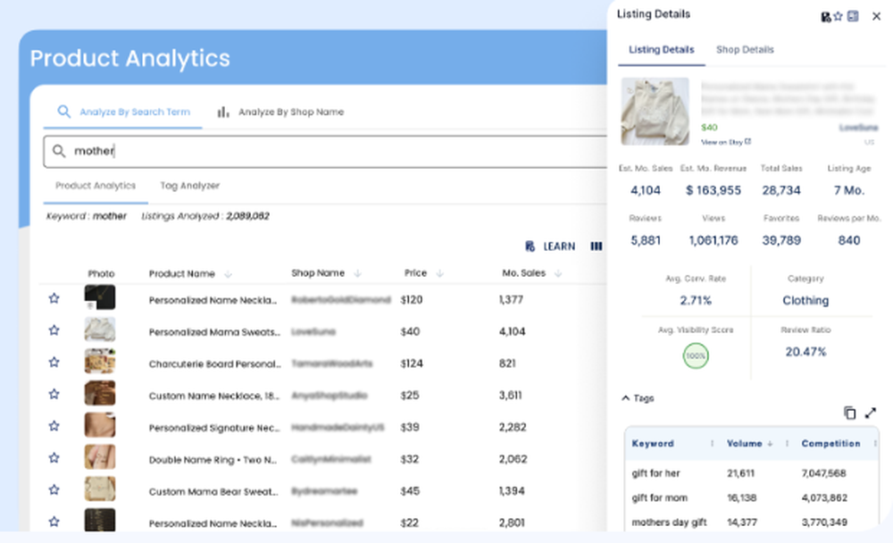Click the learn icon in Listing Details header
Image resolution: width=893 pixels, height=543 pixels.
tap(825, 17)
